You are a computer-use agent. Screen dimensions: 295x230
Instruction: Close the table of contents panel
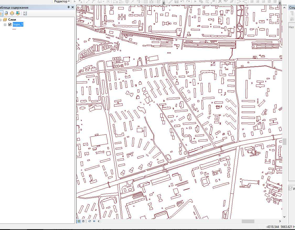pos(72,7)
